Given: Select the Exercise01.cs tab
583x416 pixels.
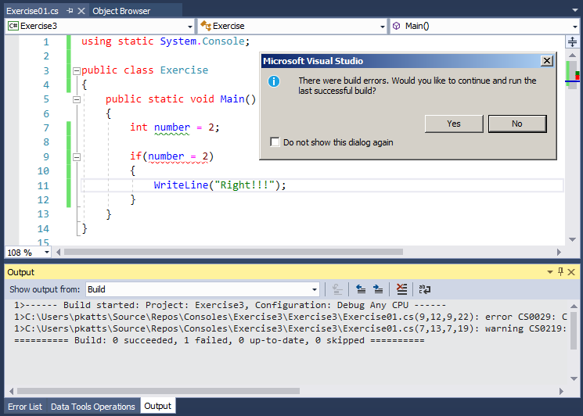Looking at the screenshot, I should pos(33,11).
